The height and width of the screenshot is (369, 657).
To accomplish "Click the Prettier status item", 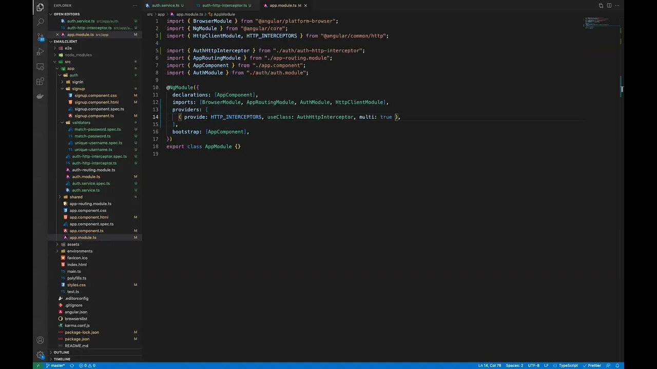I will coord(592,365).
